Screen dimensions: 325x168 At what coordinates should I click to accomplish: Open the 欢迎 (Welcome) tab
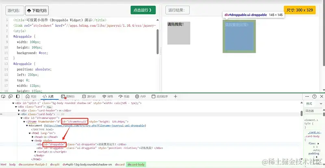pos(31,97)
